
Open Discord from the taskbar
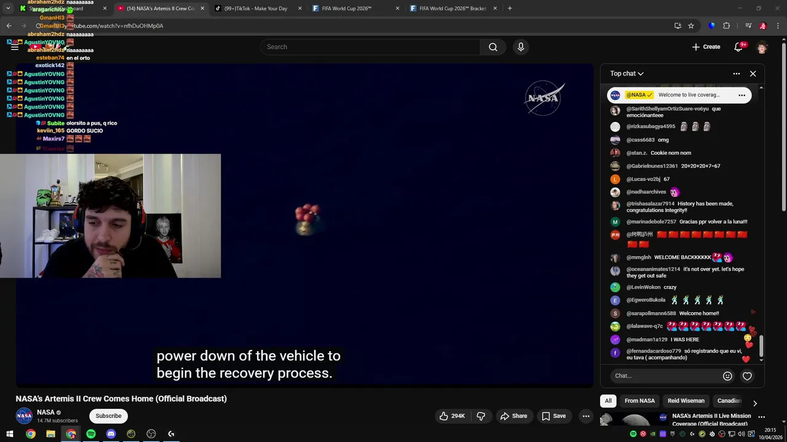[x=111, y=434]
